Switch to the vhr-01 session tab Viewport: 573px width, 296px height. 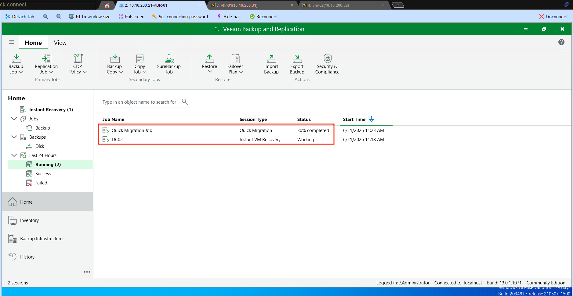point(252,5)
